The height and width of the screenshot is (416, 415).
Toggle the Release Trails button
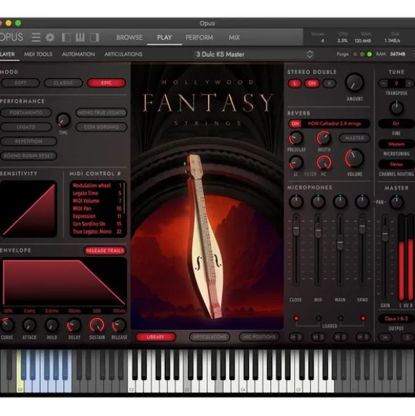[x=105, y=251]
